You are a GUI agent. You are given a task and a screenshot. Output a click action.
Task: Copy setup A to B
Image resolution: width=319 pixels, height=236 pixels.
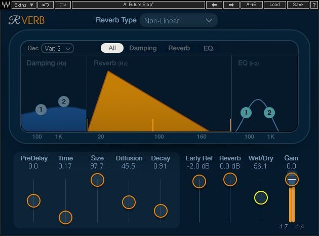[x=252, y=5]
